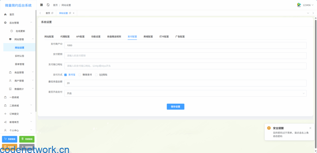Click the refresh icon in top bar

tap(48, 5)
